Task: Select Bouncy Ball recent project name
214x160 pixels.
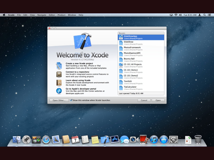Action: (x=129, y=59)
